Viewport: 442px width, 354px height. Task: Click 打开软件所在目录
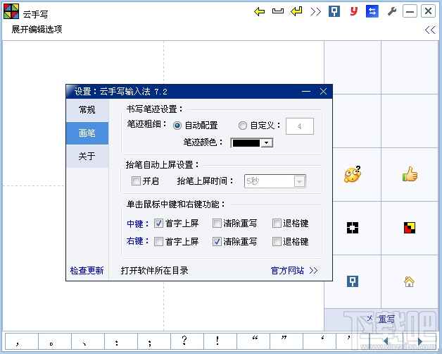154,271
